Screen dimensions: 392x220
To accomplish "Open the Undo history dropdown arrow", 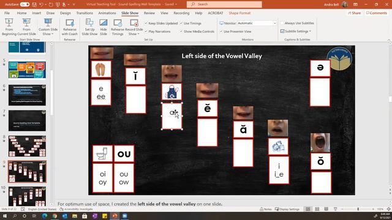I will [x=46, y=4].
